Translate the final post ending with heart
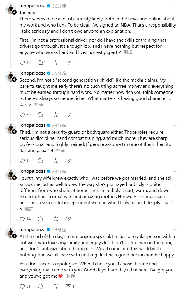The height and width of the screenshot is (291, 183). (x=71, y=276)
